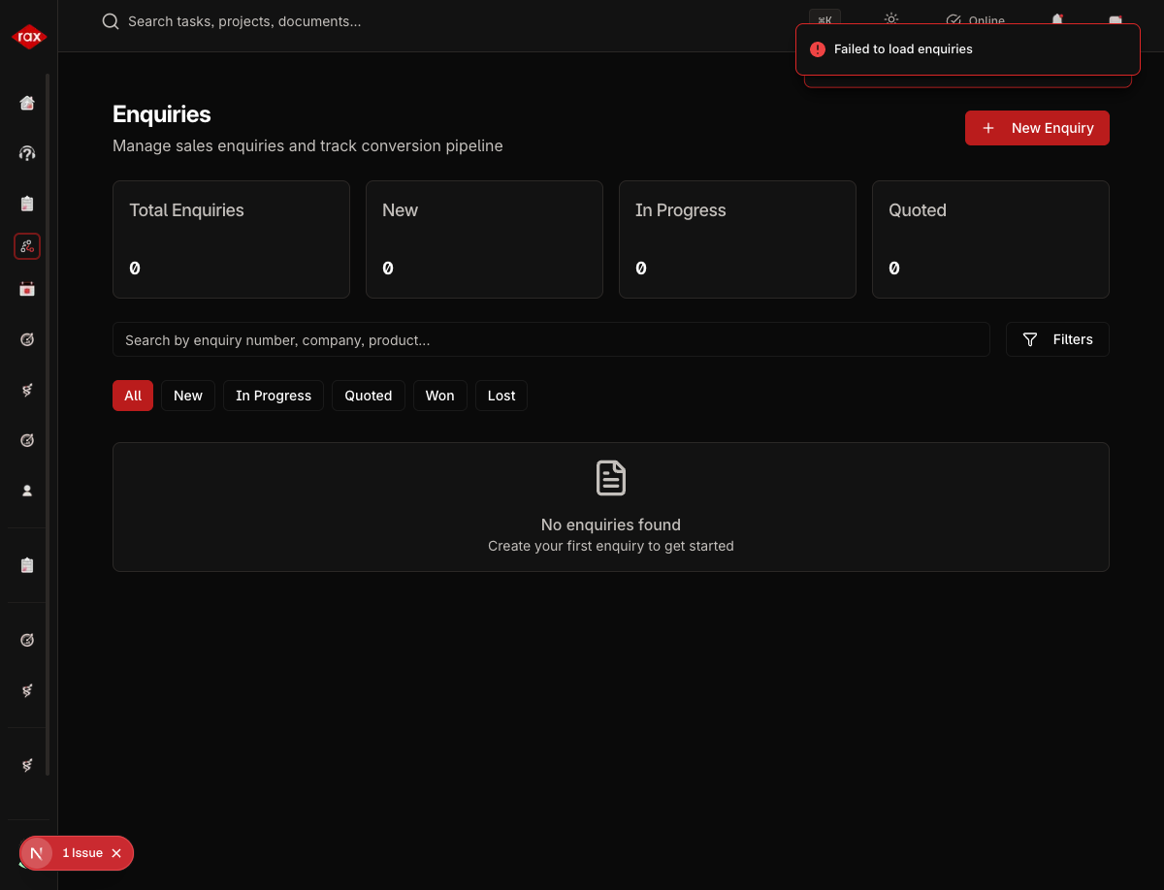Open the dashboard gauge icon in sidebar

coord(26,339)
